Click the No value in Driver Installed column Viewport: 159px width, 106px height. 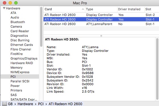tap(120, 24)
